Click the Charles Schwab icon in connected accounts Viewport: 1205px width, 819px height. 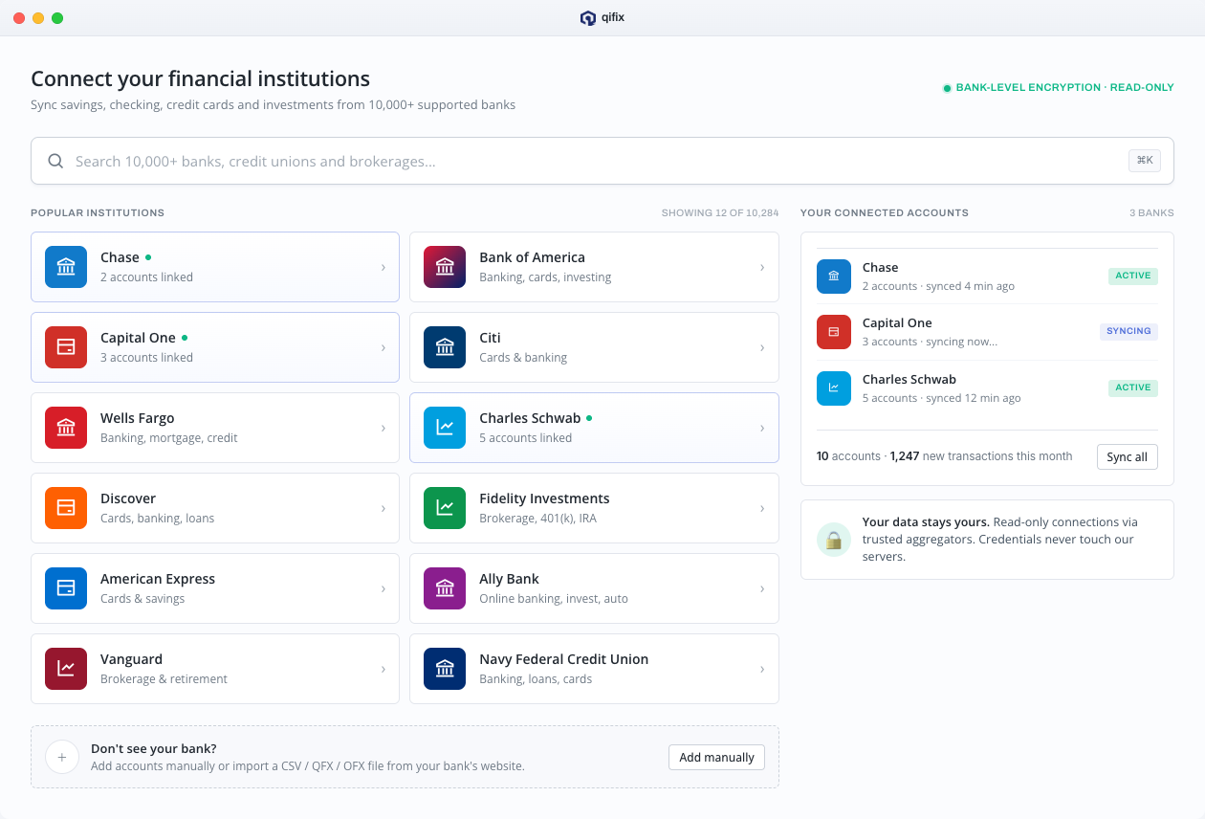click(x=834, y=388)
